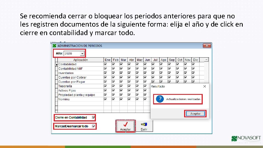Uncheck Inventarios for Mar
The width and height of the screenshot is (263, 148).
pyautogui.click(x=121, y=73)
